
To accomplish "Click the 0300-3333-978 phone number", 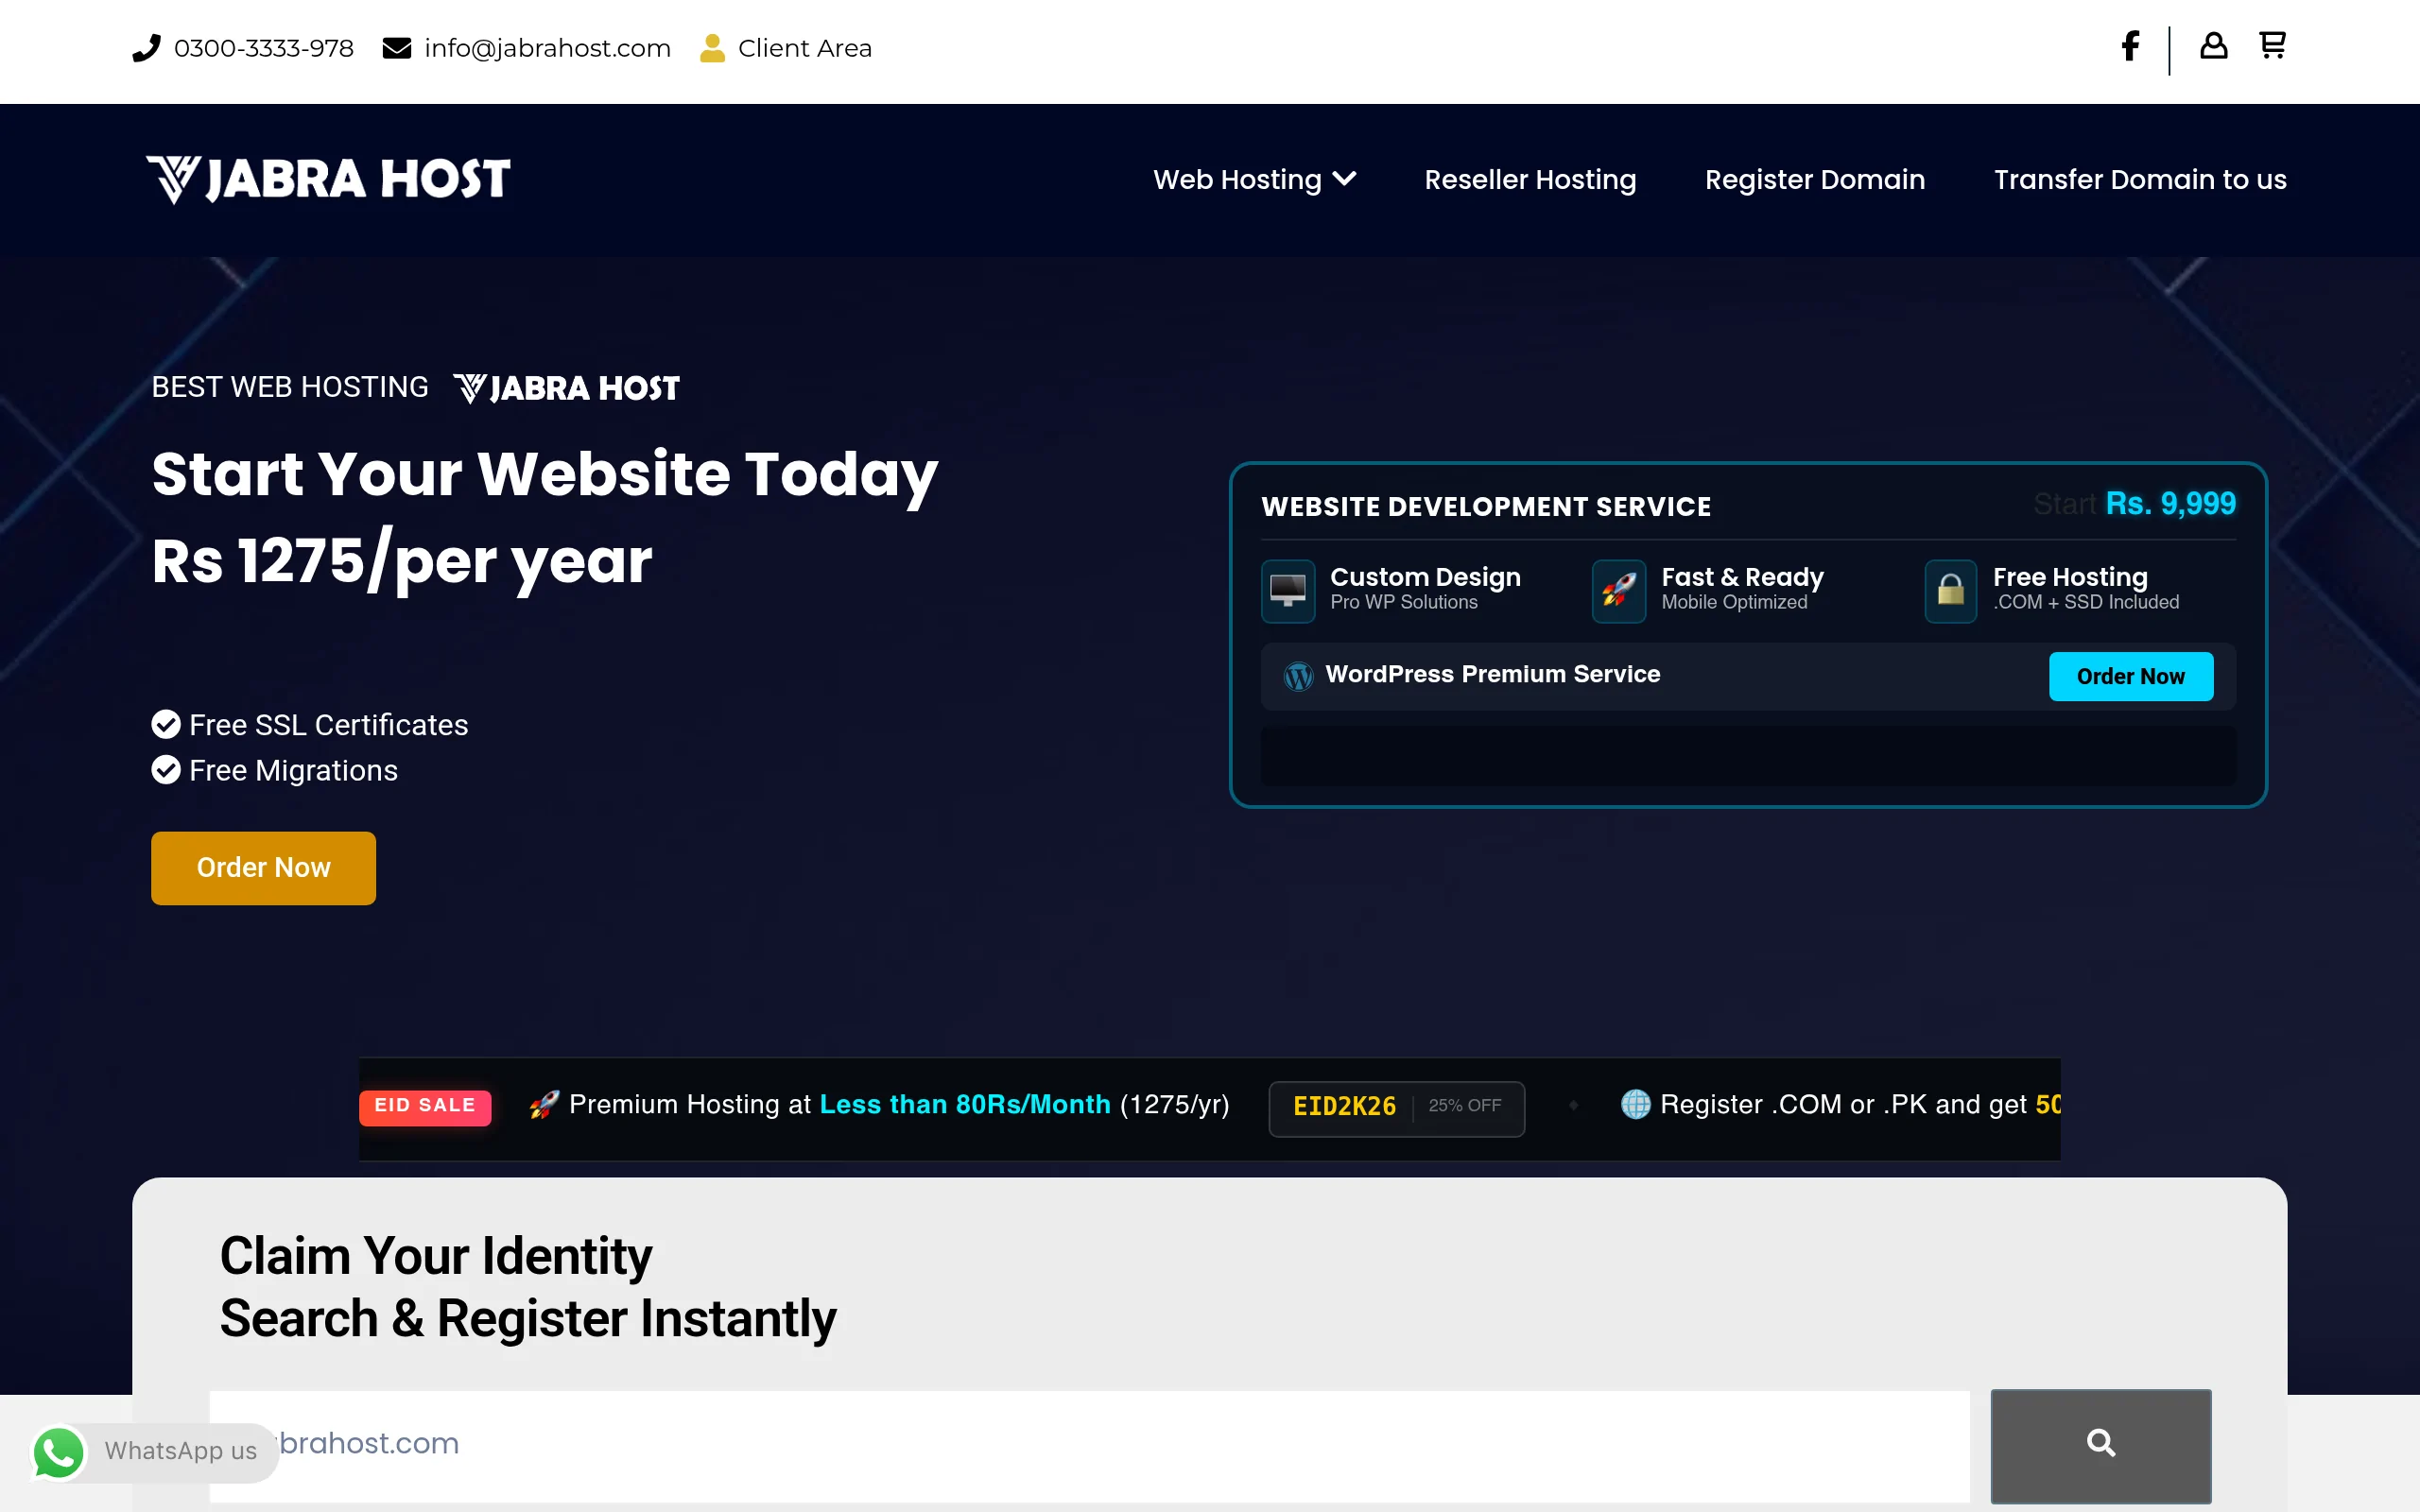I will 264,48.
